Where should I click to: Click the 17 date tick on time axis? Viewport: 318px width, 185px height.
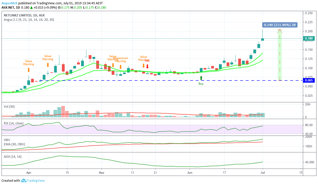point(224,173)
